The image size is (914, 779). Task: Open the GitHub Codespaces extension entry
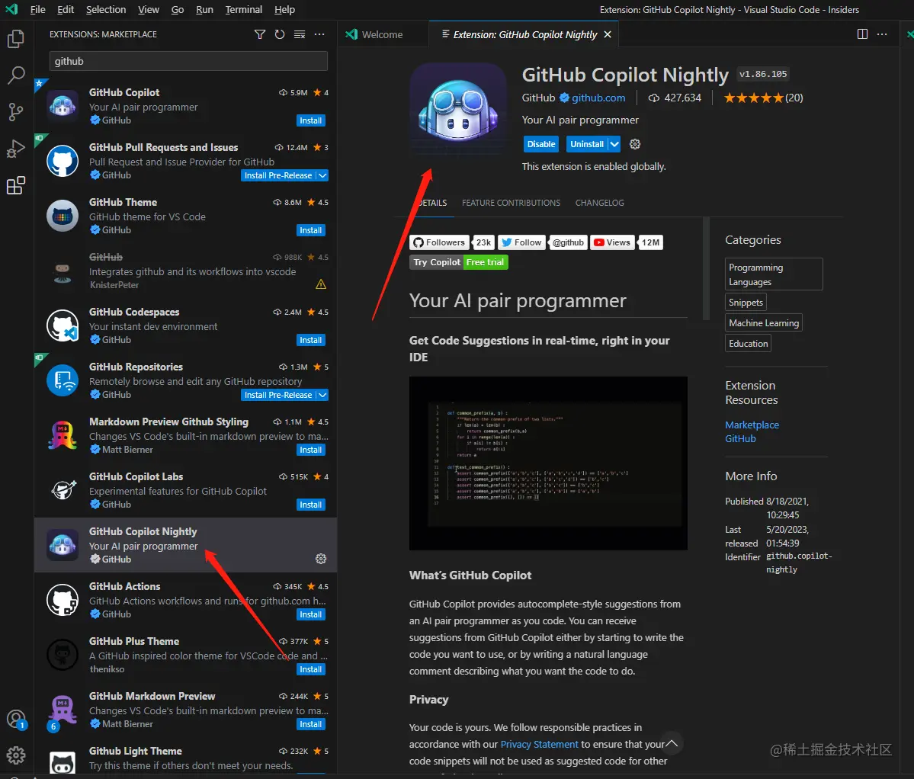click(185, 325)
